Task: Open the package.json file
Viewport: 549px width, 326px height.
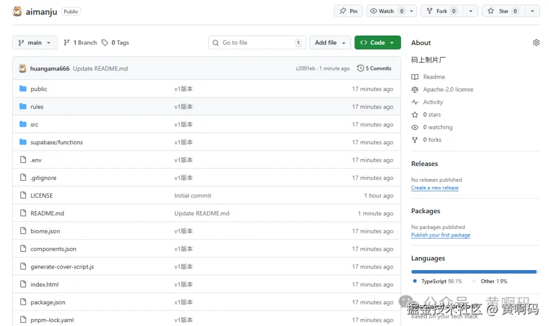Action: tap(48, 302)
